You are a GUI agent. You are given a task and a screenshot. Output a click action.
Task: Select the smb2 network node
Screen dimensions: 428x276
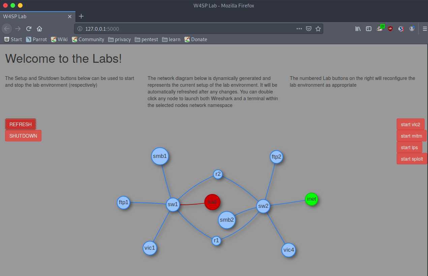click(227, 220)
